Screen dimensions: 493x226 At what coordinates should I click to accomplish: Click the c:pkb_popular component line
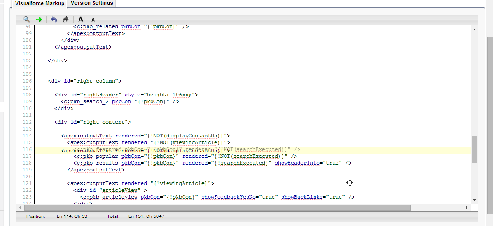(185, 156)
